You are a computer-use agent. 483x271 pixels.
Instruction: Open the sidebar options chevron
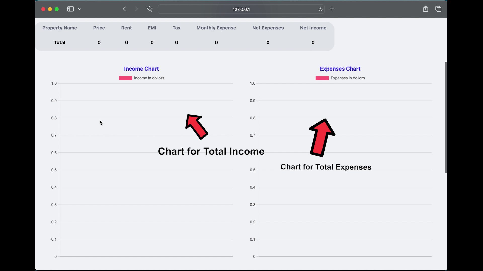coord(80,9)
